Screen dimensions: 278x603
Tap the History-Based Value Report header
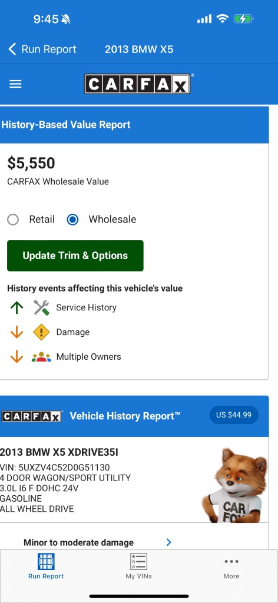click(134, 125)
